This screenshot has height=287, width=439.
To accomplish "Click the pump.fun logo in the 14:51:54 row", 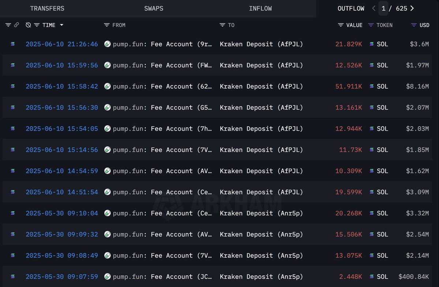I will pyautogui.click(x=108, y=192).
